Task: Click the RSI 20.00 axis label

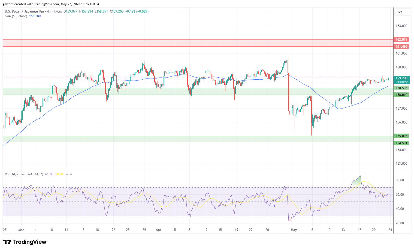Action: [x=400, y=223]
